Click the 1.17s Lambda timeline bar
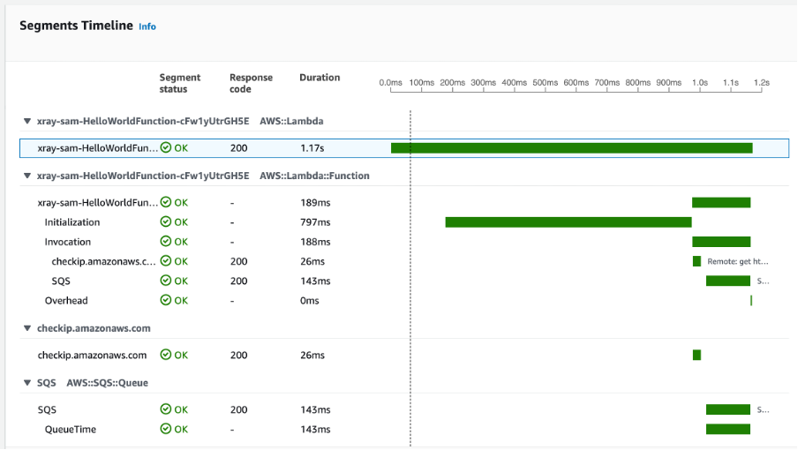Viewport: 798px width, 450px height. click(571, 148)
